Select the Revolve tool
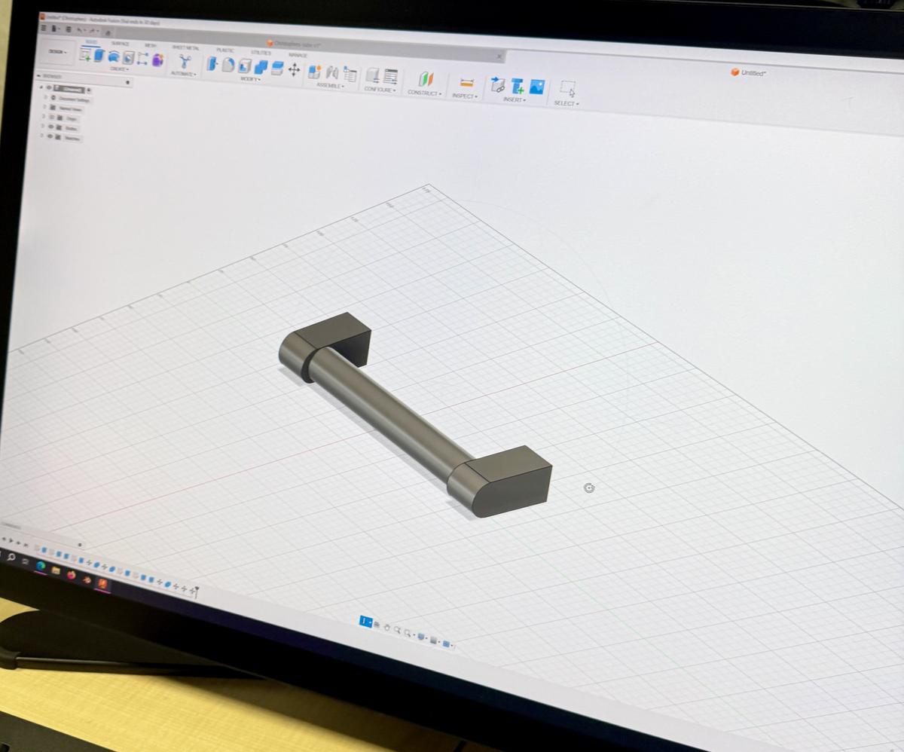This screenshot has height=752, width=904. [114, 57]
